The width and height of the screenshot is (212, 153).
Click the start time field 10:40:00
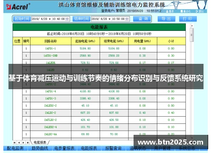[x=59, y=19]
